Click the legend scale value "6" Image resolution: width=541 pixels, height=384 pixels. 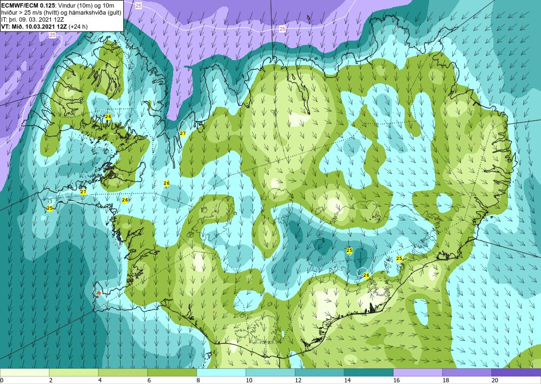[149, 381]
